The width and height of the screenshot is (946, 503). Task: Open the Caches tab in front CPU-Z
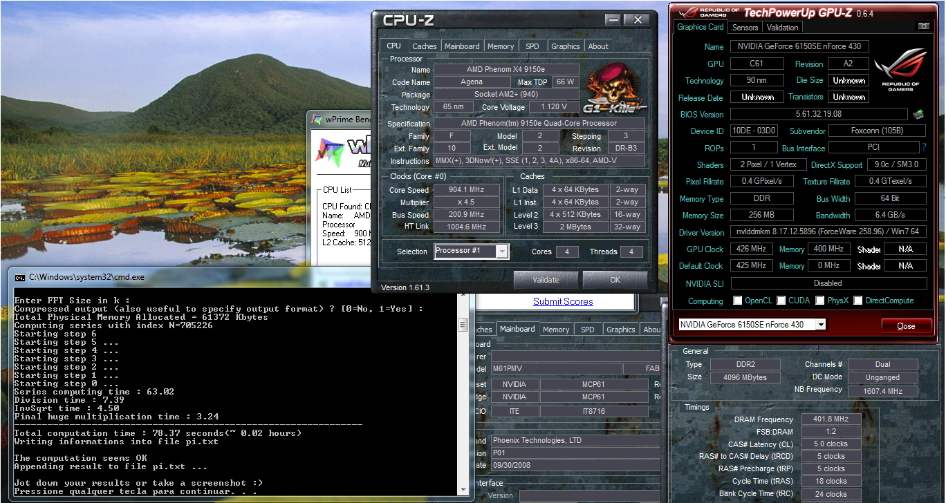(424, 46)
